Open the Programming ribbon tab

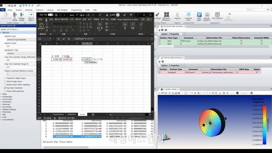[x=76, y=10]
